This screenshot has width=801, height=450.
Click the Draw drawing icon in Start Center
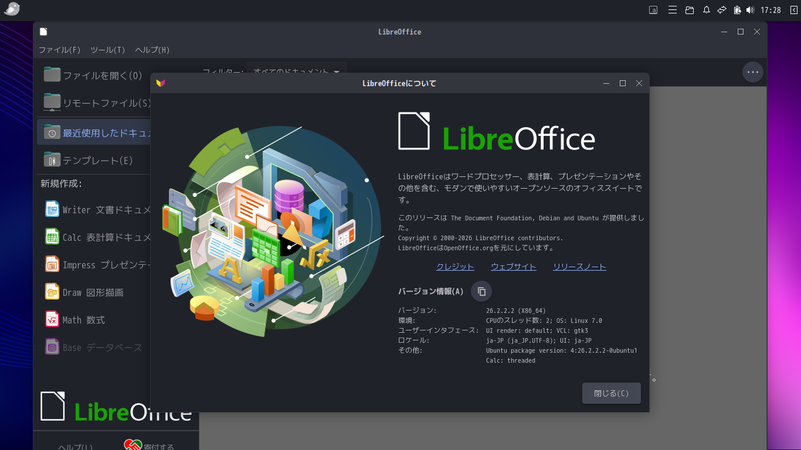(52, 292)
